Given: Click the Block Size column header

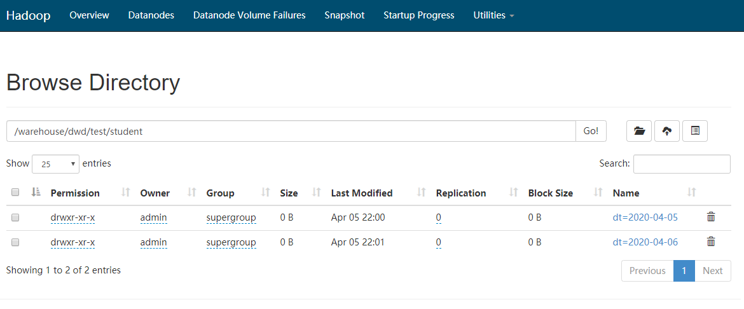Looking at the screenshot, I should [551, 193].
